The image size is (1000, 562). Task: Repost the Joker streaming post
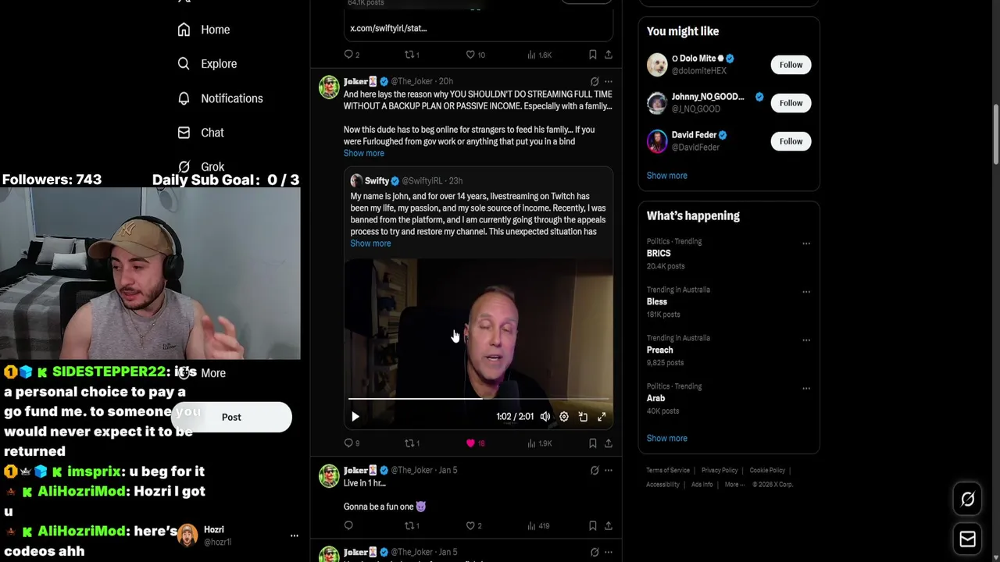(412, 443)
